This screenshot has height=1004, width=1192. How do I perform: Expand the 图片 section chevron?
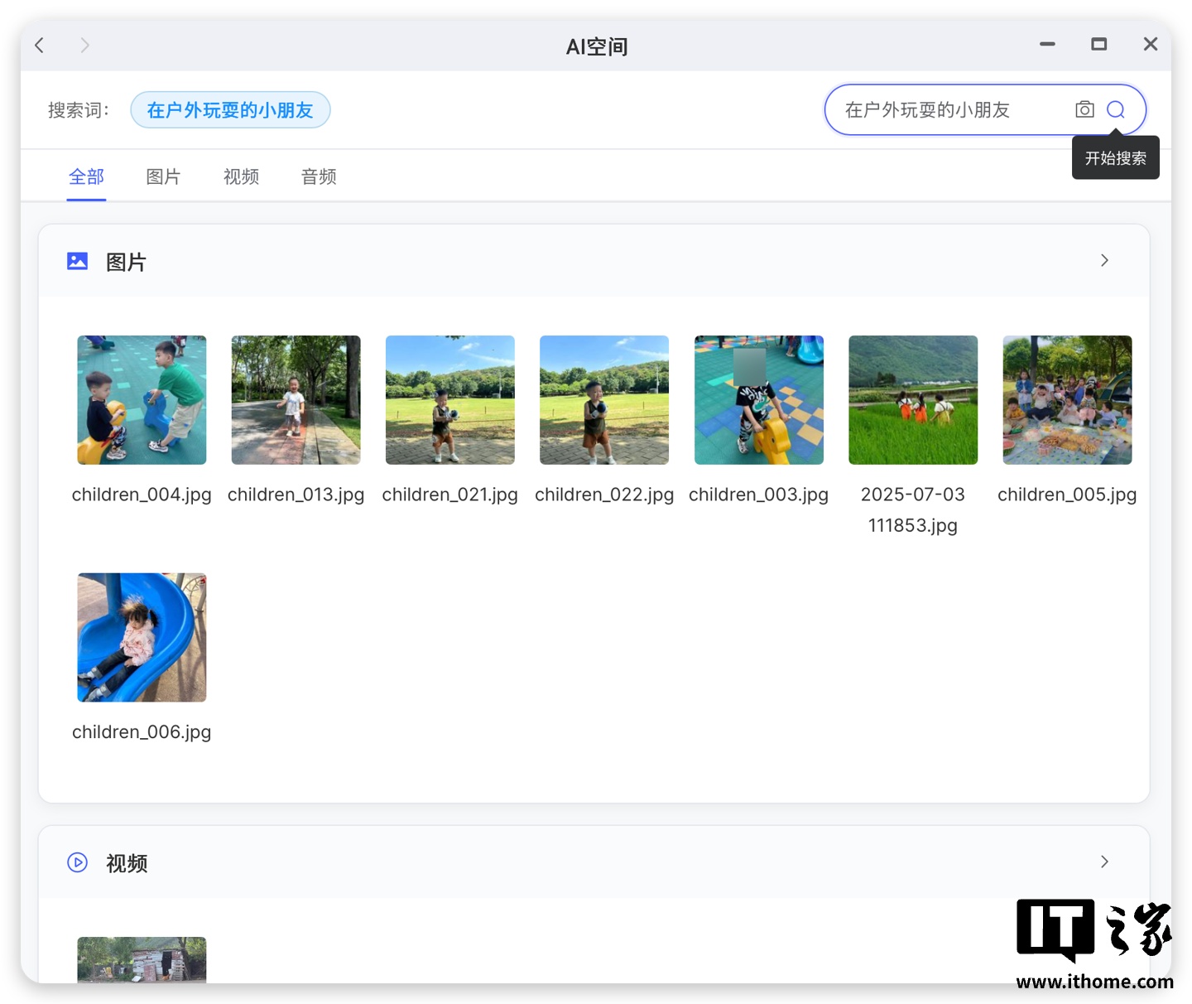pos(1104,261)
